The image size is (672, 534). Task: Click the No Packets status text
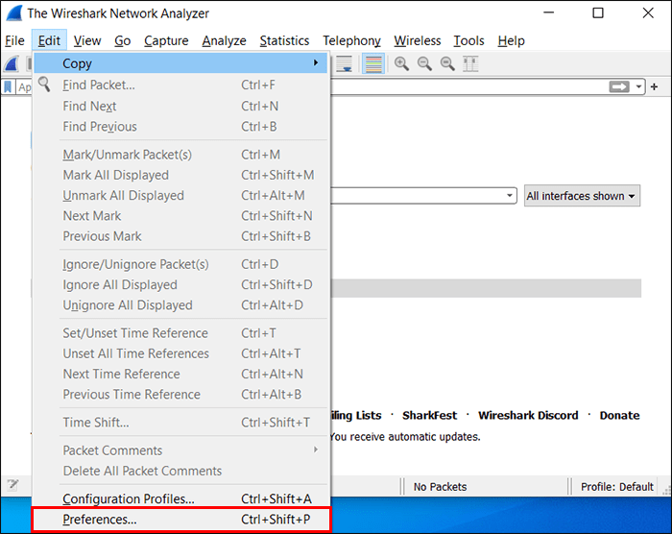click(x=440, y=487)
